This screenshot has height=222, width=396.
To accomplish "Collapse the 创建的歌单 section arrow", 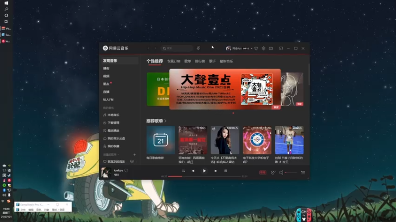I will coord(118,154).
